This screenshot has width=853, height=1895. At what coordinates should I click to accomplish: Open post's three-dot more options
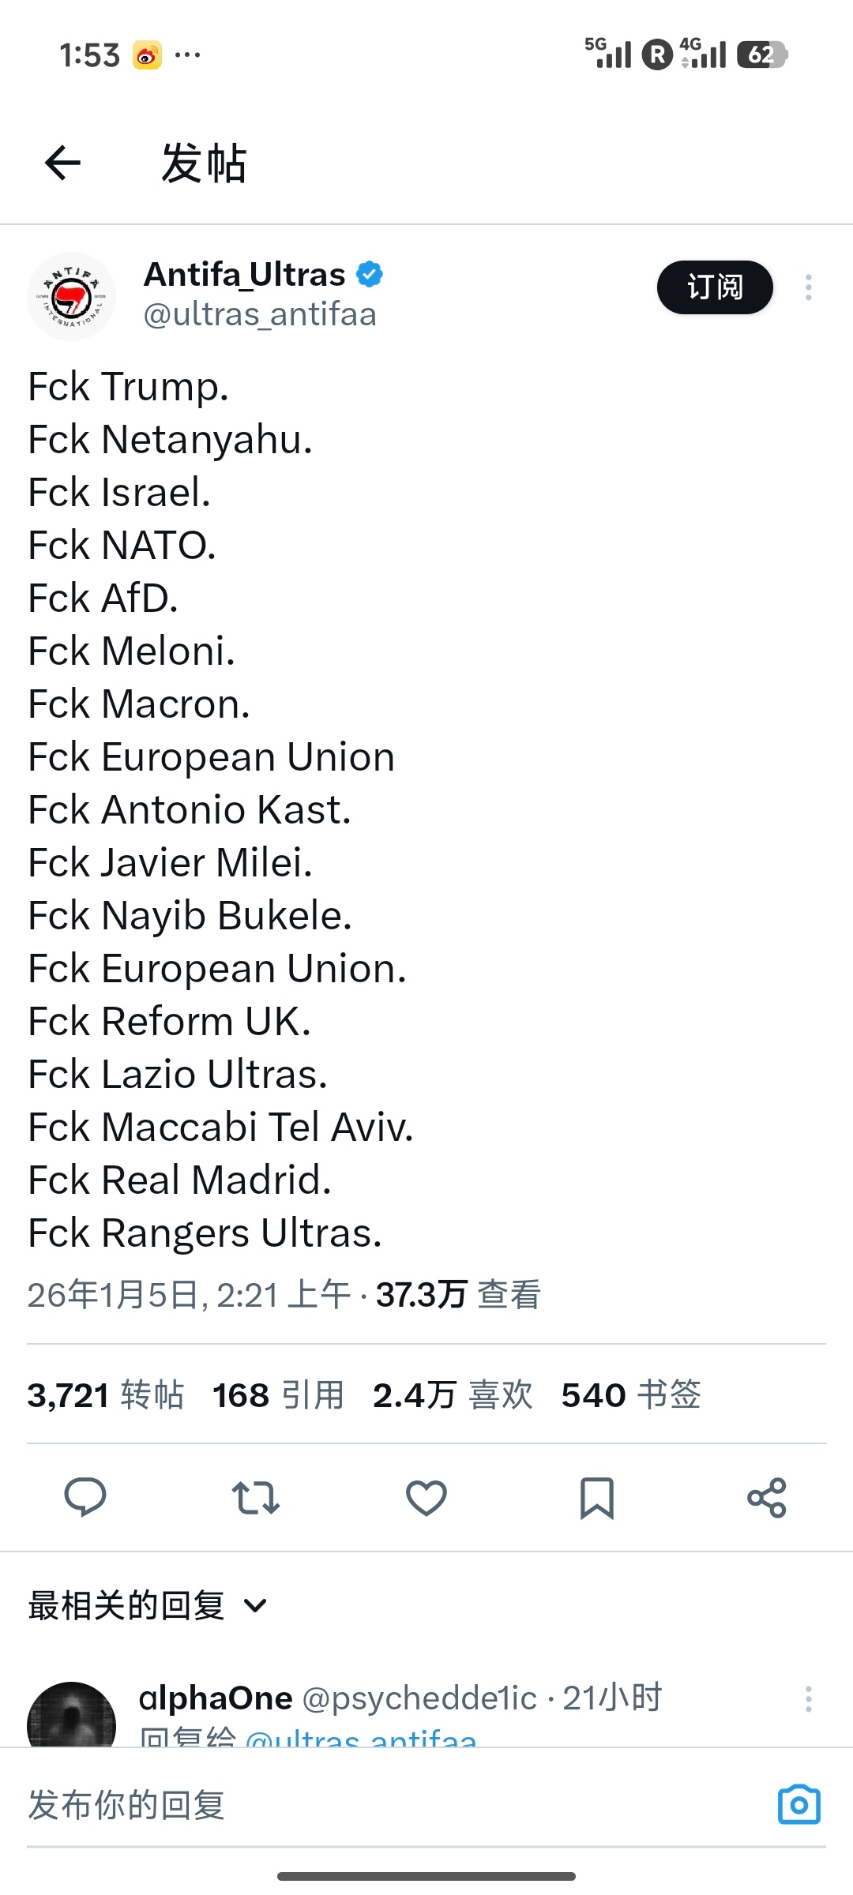(808, 287)
